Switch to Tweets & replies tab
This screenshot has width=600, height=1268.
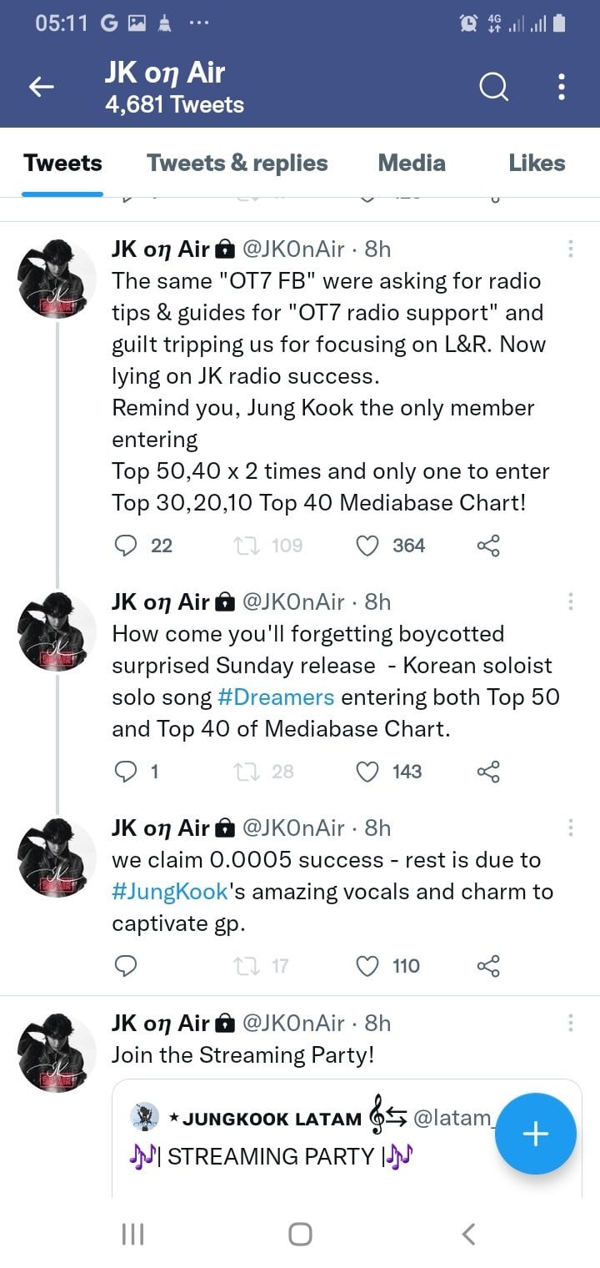237,163
